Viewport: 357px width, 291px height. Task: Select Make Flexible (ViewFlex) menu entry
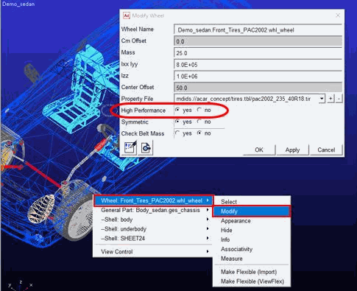[x=252, y=281]
